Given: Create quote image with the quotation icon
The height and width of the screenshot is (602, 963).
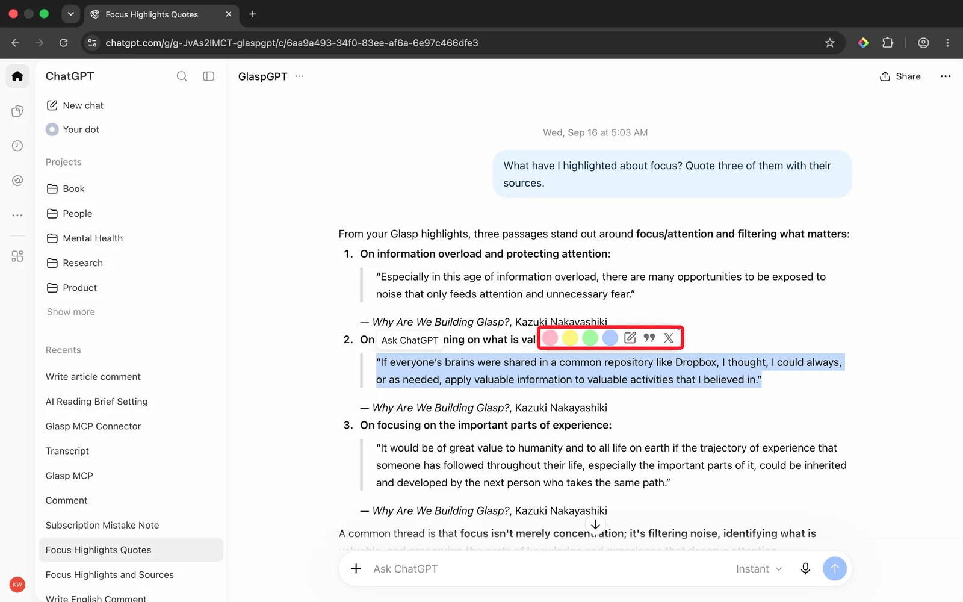Looking at the screenshot, I should 649,338.
